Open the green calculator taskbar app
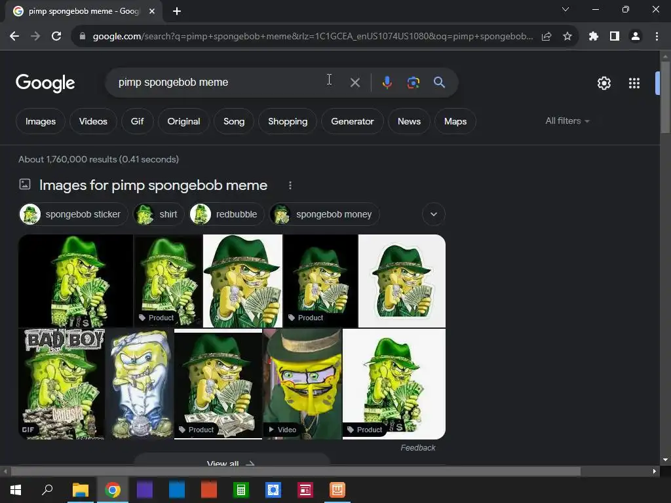This screenshot has width=671, height=503. point(241,490)
